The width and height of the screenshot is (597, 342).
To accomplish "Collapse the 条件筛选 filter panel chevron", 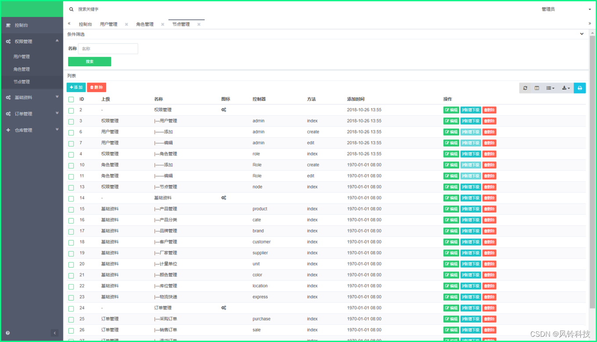I will click(581, 33).
